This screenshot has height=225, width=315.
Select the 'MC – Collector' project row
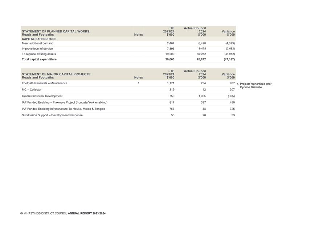128,90
